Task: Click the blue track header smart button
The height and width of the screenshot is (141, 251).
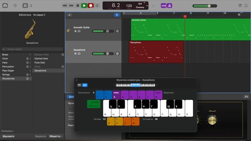Action: [x=117, y=15]
